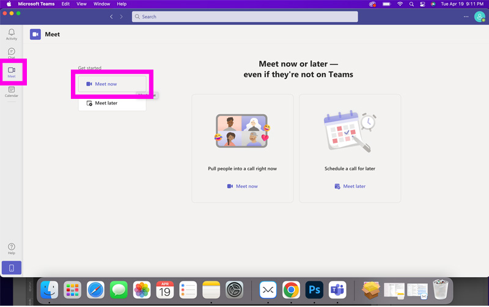Open Help in the Teams sidebar

(12, 249)
